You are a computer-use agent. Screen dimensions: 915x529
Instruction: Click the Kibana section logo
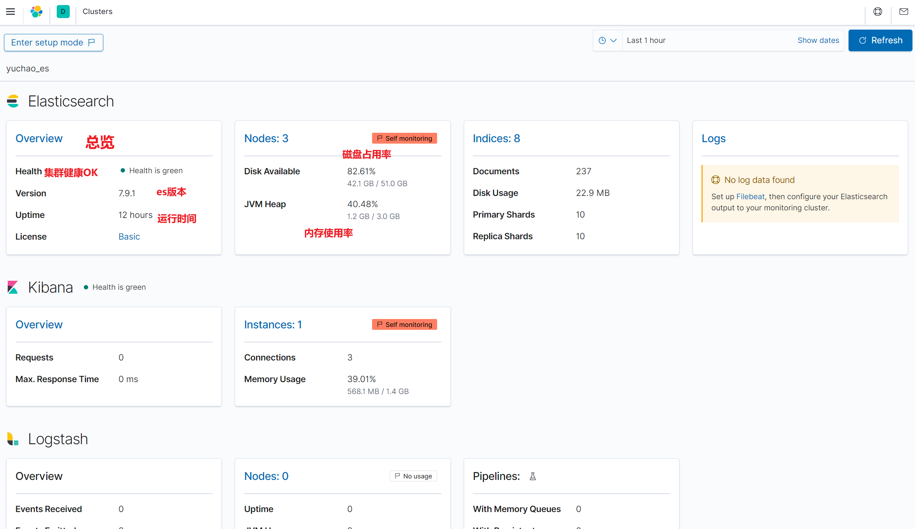13,287
